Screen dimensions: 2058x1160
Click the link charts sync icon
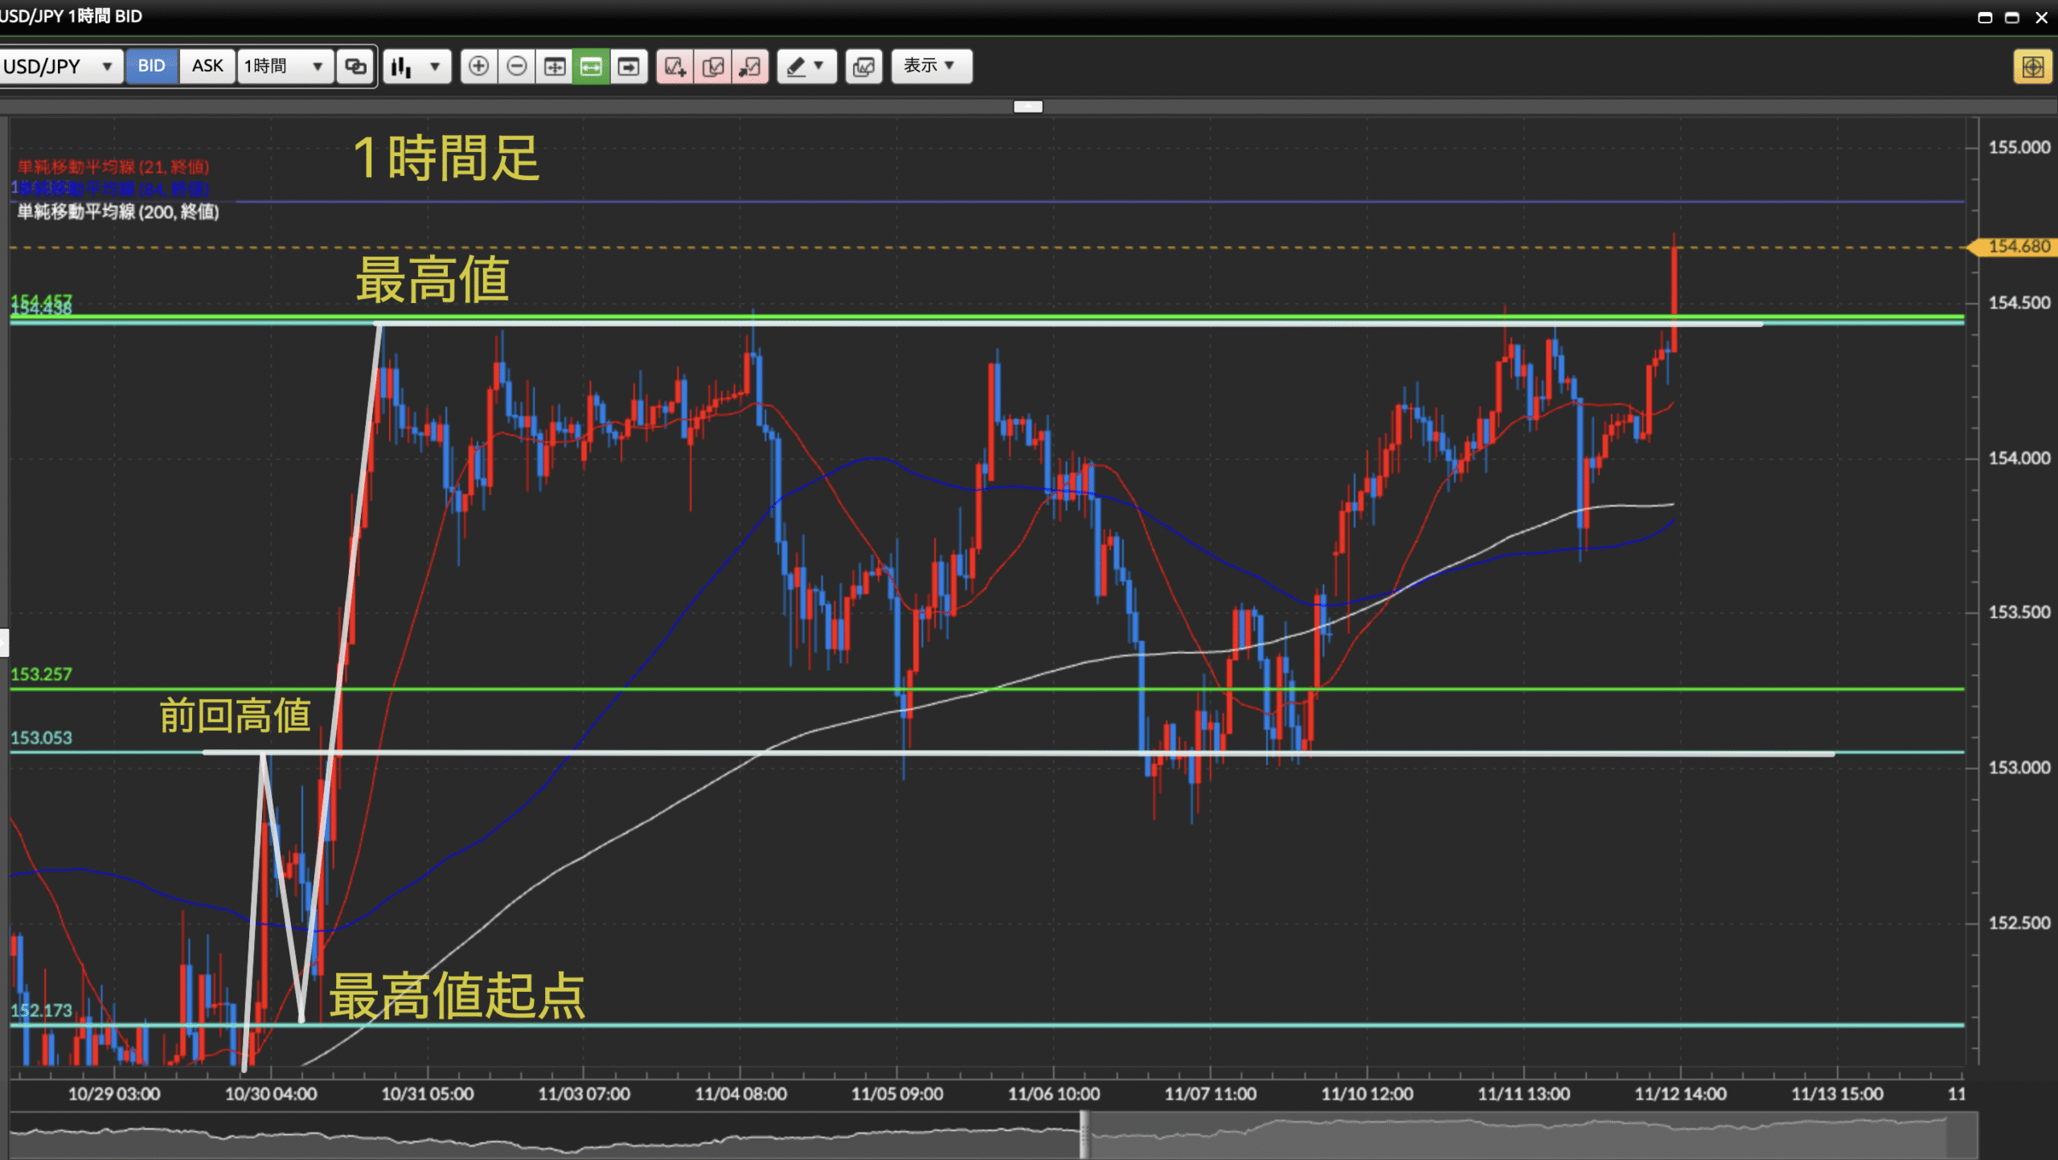point(355,66)
